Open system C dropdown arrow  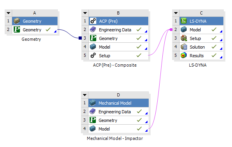point(176,13)
